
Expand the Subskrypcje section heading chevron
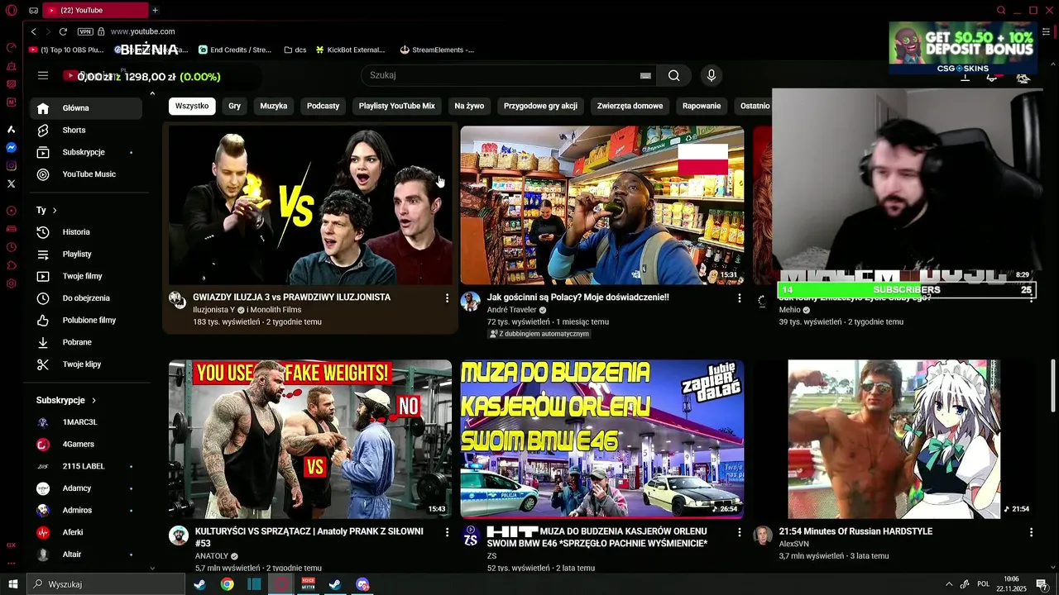click(93, 400)
